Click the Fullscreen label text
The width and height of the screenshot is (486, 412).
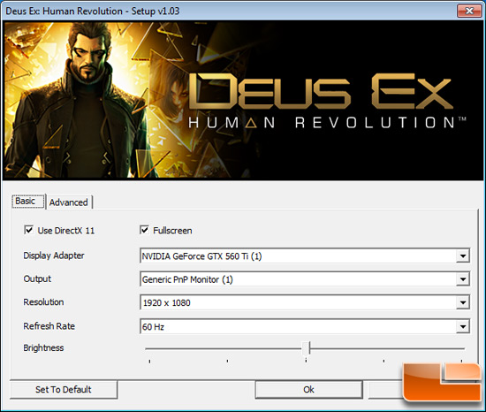[x=172, y=231]
